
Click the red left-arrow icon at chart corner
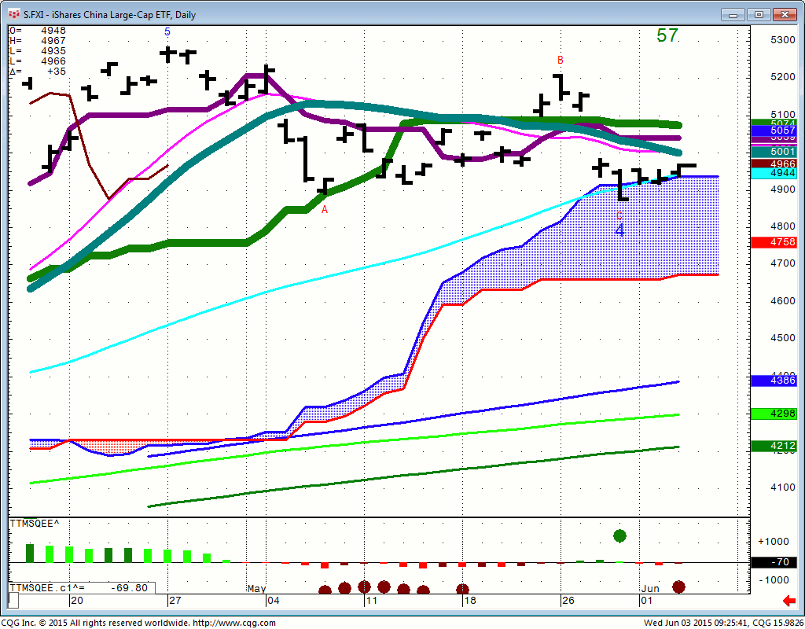(x=788, y=600)
